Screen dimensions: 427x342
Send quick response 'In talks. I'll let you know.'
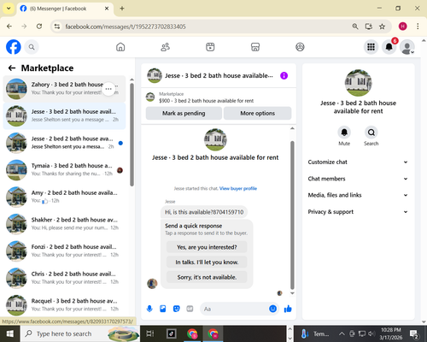pyautogui.click(x=207, y=262)
